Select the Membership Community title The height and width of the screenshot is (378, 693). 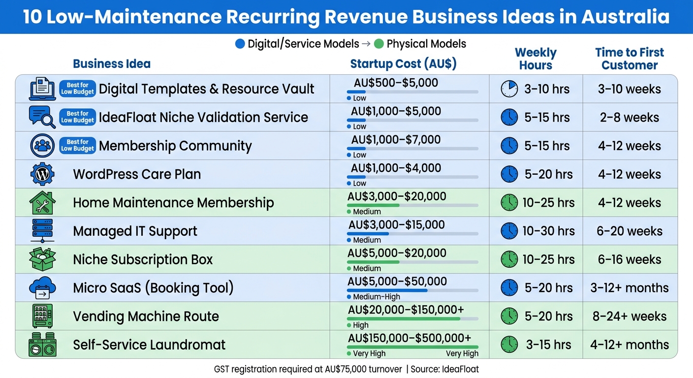click(x=175, y=146)
